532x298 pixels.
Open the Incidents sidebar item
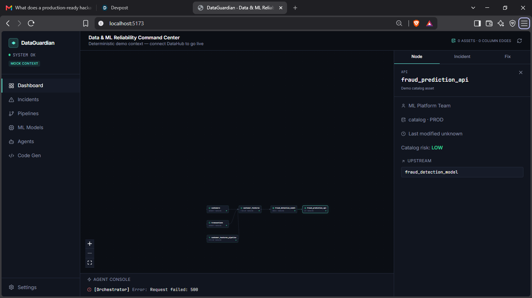pyautogui.click(x=41, y=100)
